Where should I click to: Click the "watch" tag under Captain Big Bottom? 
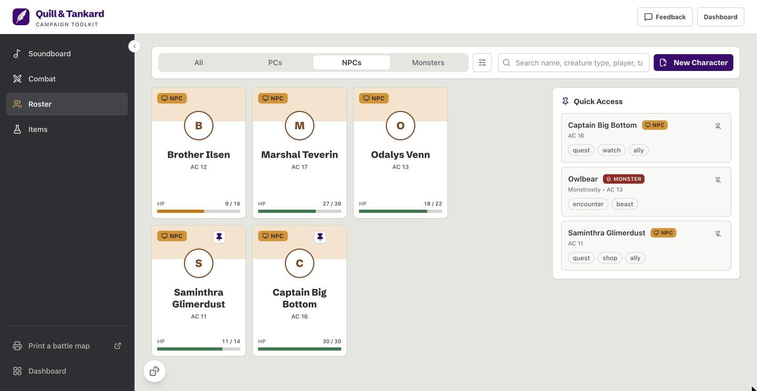611,150
